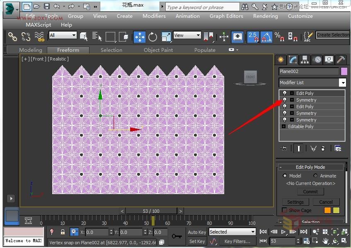Image resolution: width=351 pixels, height=248 pixels.
Task: Click the pink object color swatch
Action: (344, 71)
